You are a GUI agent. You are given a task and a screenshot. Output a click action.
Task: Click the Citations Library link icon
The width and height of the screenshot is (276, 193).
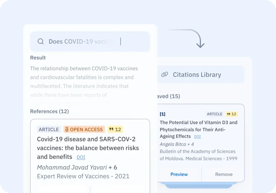coord(165,75)
